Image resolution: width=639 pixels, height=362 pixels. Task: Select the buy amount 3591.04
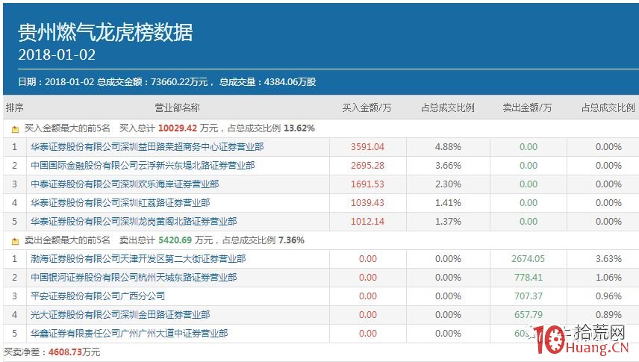pos(367,147)
